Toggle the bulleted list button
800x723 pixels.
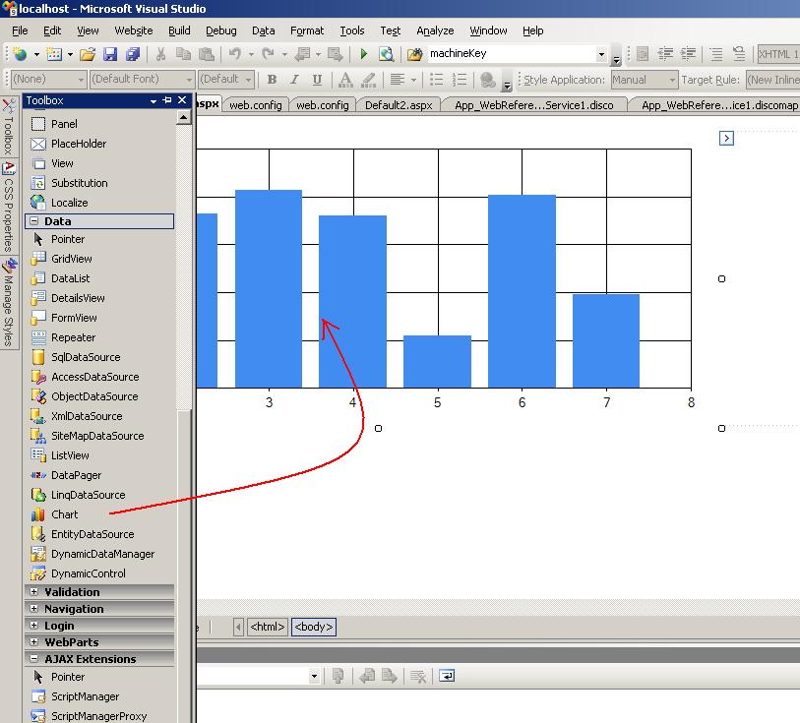coord(436,80)
